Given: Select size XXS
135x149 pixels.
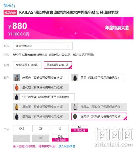Looking at the screenshot, I should click(22, 129).
